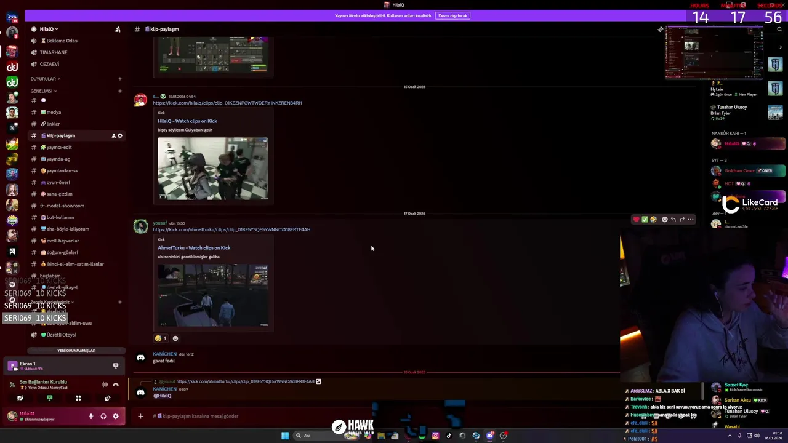Screen dimensions: 788x443
Task: Click reply arrow on hovered message toolbar
Action: 673,219
